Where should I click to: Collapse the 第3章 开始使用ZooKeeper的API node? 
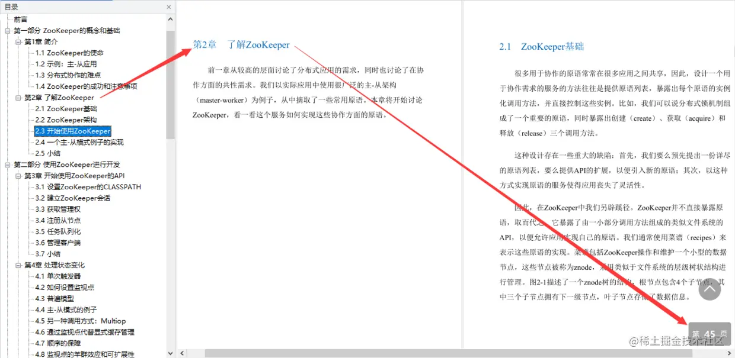[x=18, y=176]
